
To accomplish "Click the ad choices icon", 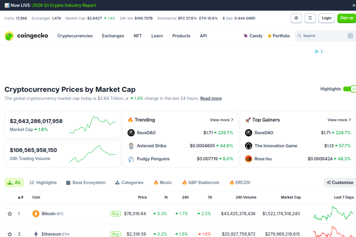I will 317,51.
